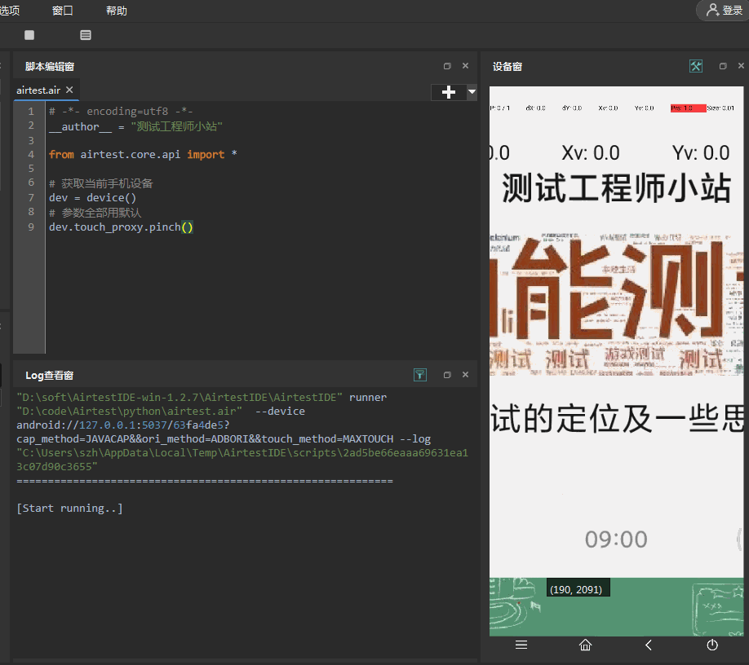Float the Log查看窗 panel
Screen dimensions: 749x665
pyautogui.click(x=447, y=375)
